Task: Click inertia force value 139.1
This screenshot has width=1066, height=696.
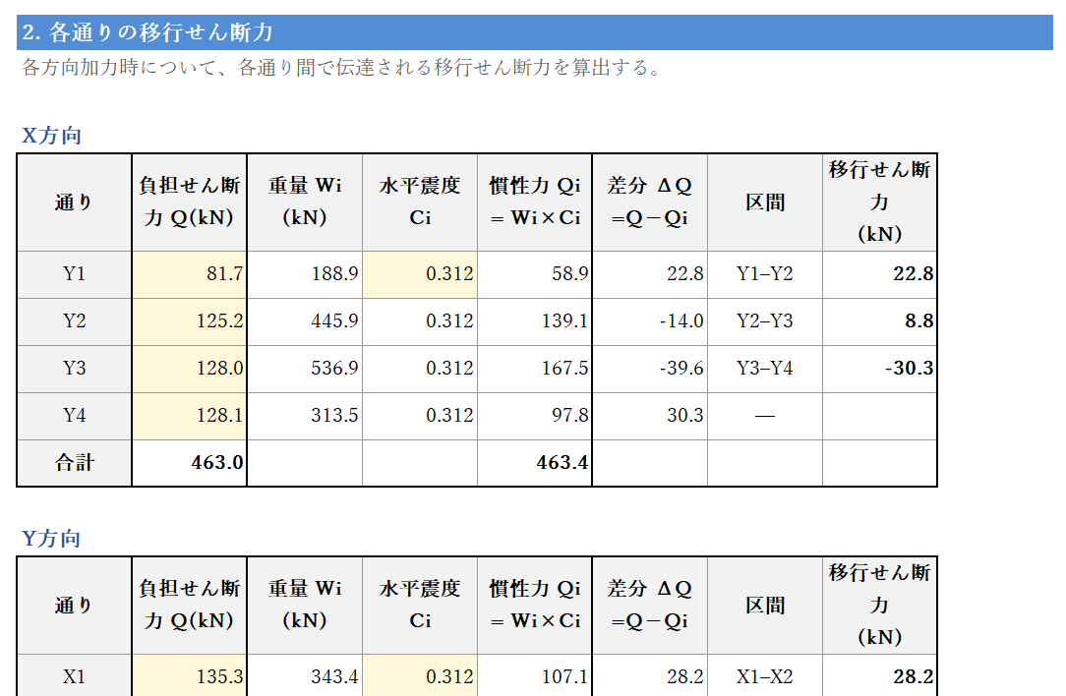Action: [535, 321]
